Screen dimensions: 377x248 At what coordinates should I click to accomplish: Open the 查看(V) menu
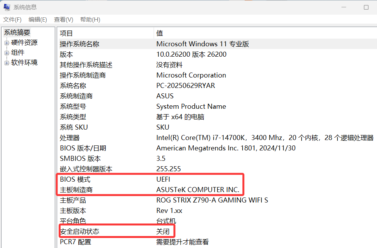click(x=63, y=19)
